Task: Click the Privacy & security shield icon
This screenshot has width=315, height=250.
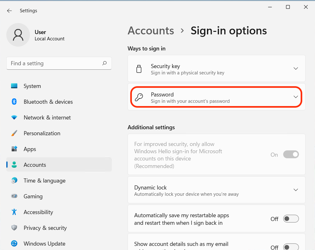Action: [x=14, y=228]
